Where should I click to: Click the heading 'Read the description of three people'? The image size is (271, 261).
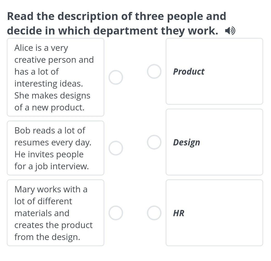click(116, 16)
